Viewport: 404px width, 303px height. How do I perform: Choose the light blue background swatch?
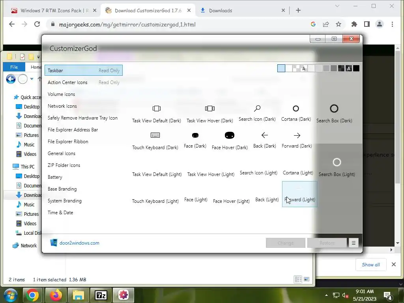coord(281,68)
